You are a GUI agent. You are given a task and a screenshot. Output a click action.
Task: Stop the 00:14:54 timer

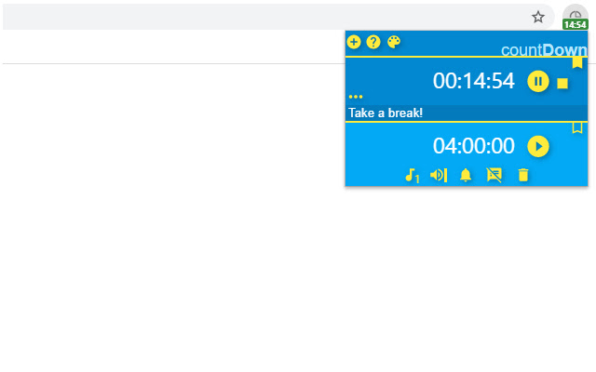[x=562, y=83]
